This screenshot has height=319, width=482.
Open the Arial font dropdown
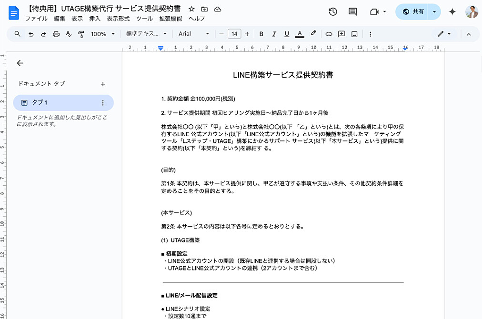[194, 34]
